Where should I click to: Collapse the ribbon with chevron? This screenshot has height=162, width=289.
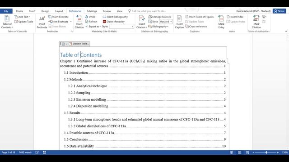tap(286, 31)
